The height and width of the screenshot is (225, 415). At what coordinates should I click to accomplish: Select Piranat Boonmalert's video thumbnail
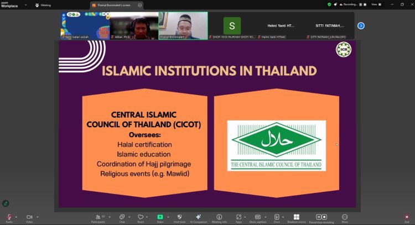pyautogui.click(x=183, y=25)
